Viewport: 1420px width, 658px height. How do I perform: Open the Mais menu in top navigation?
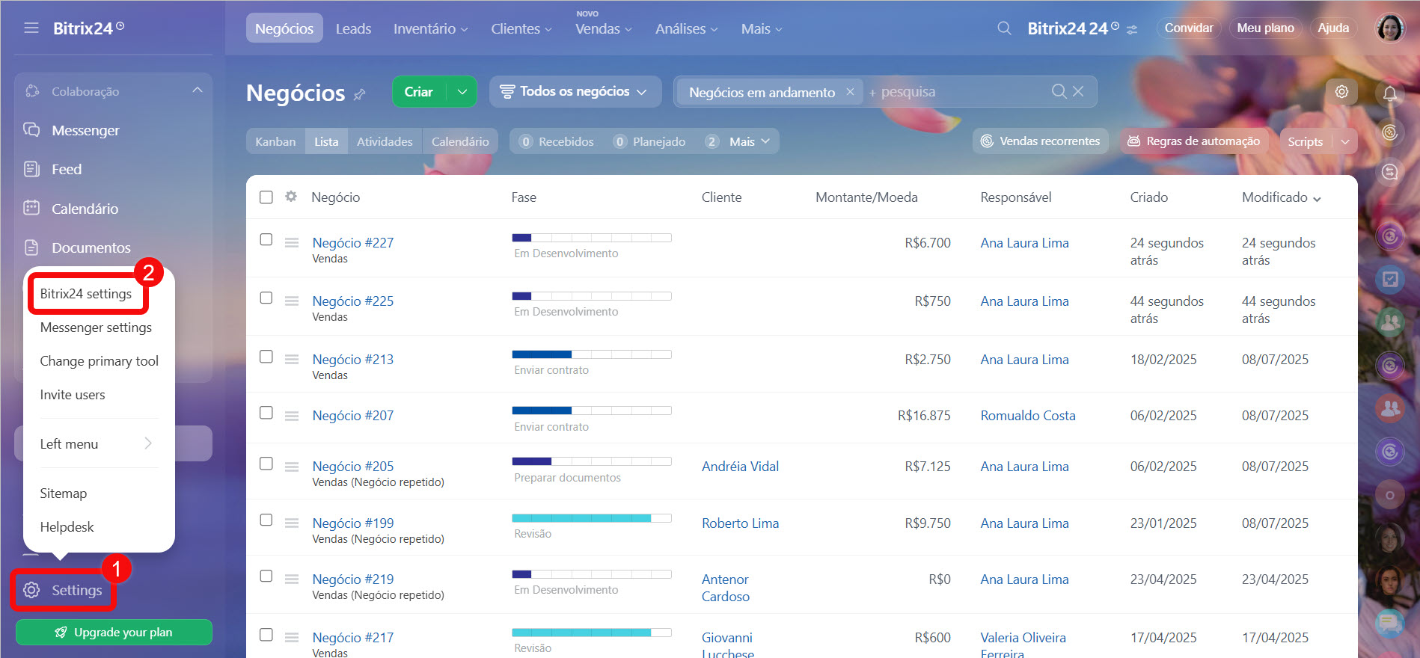point(762,28)
